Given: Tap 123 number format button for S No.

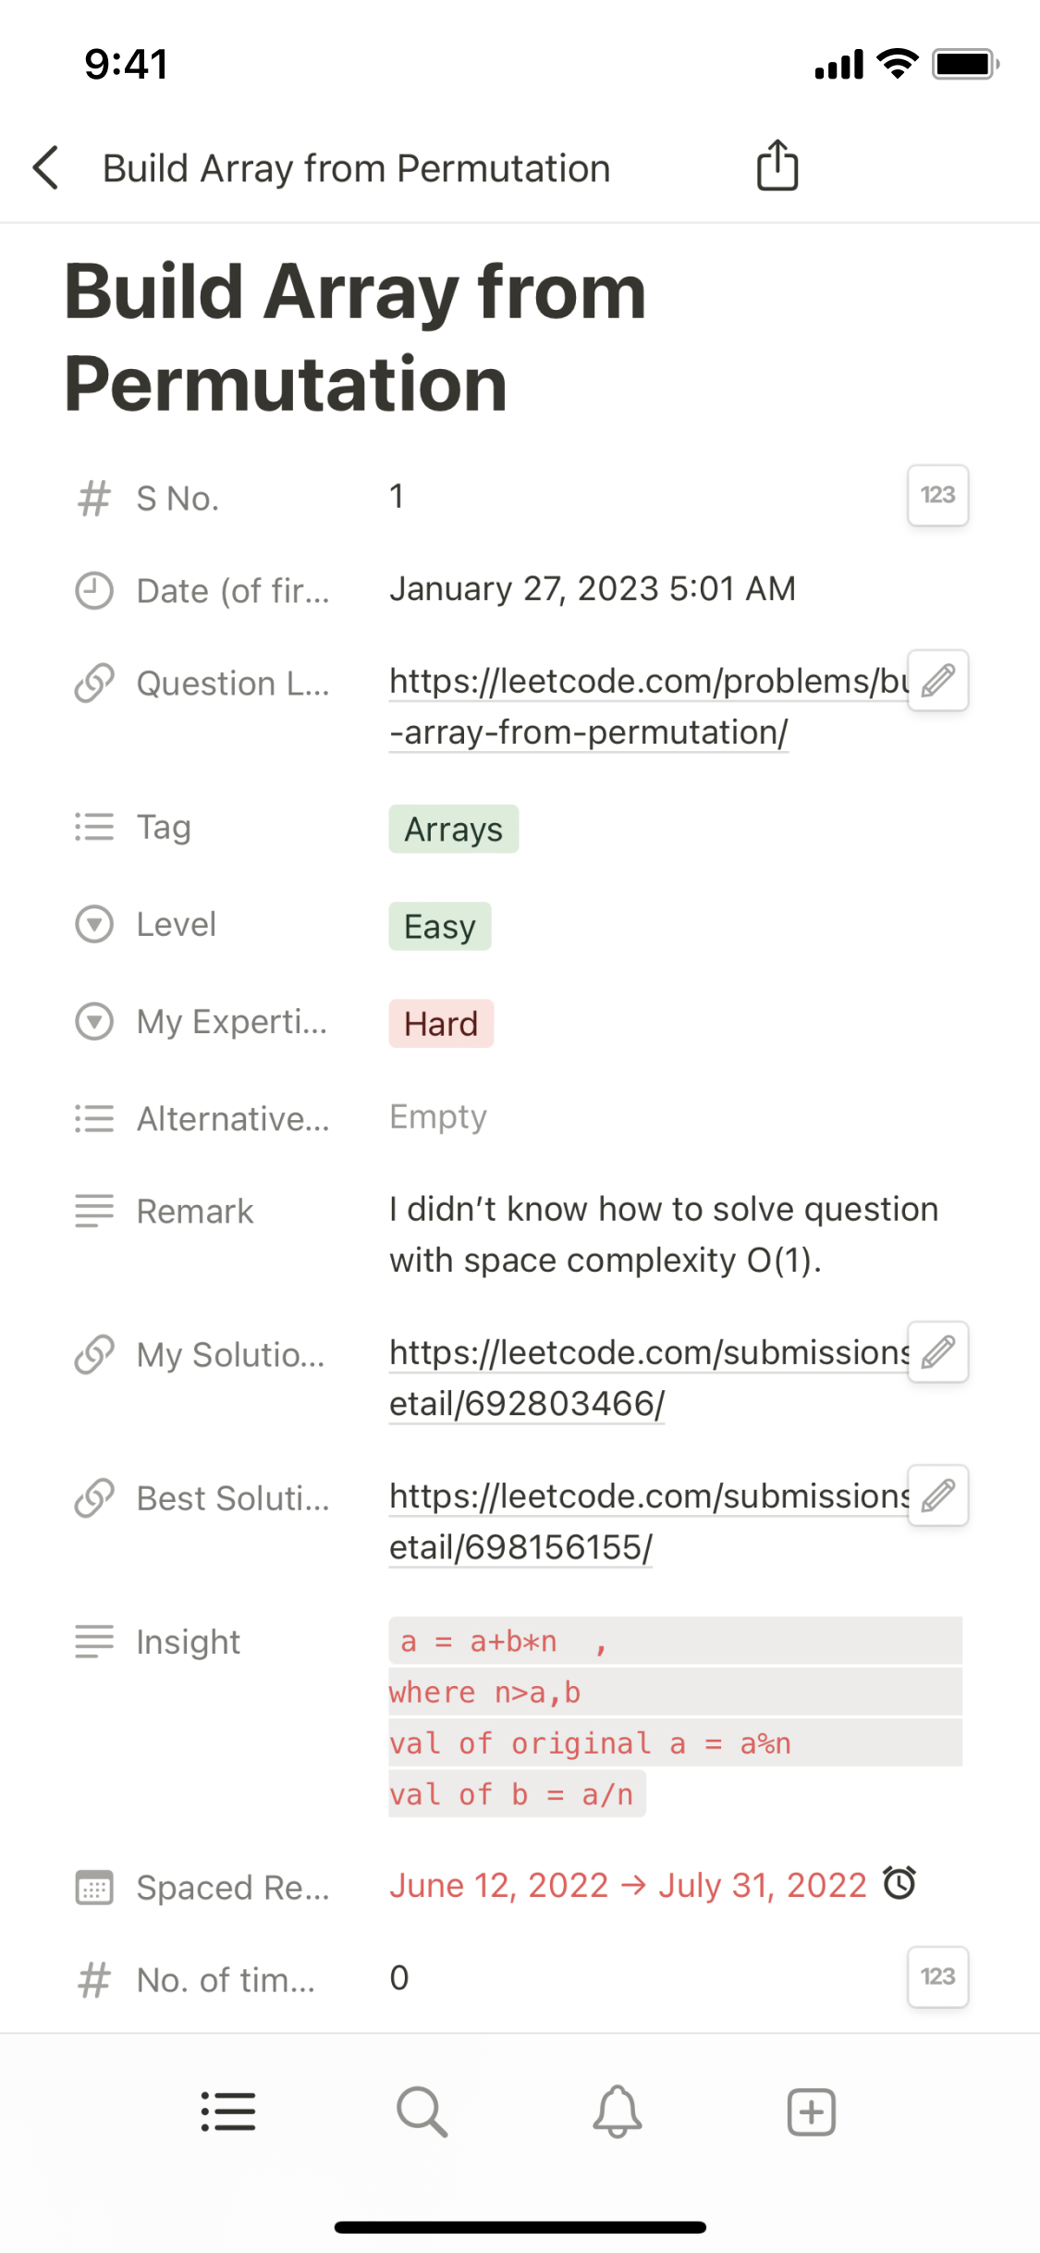Looking at the screenshot, I should click(x=937, y=496).
